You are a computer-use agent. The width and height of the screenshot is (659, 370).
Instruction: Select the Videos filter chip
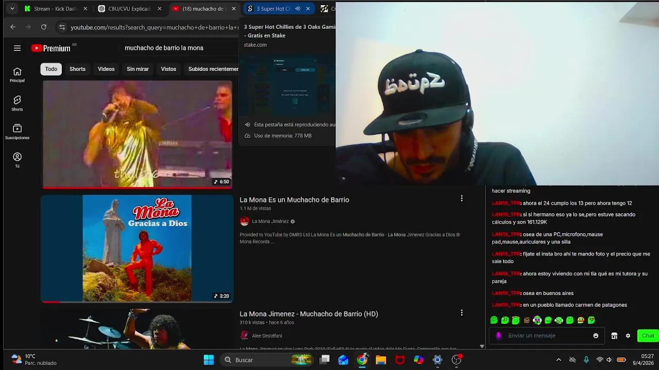tap(106, 69)
